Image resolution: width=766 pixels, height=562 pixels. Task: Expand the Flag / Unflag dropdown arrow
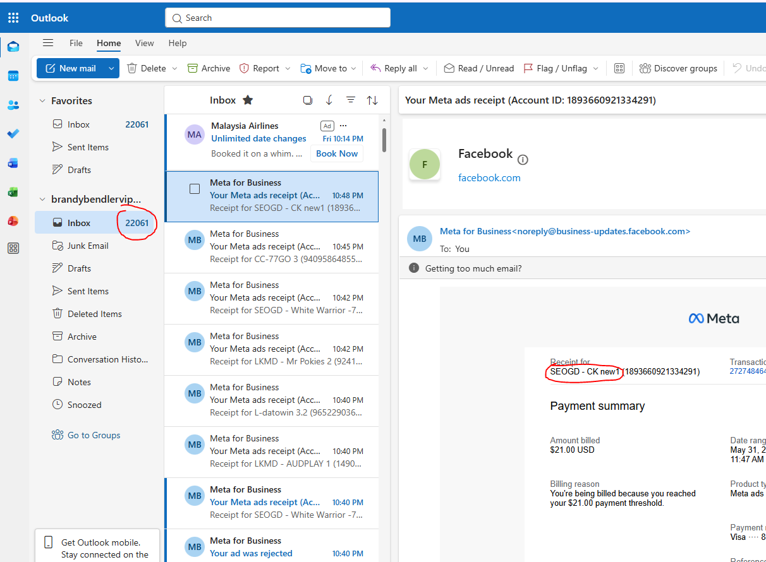pos(595,68)
